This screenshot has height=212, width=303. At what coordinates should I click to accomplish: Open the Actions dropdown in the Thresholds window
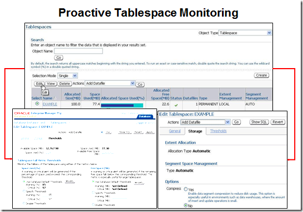click(x=86, y=132)
